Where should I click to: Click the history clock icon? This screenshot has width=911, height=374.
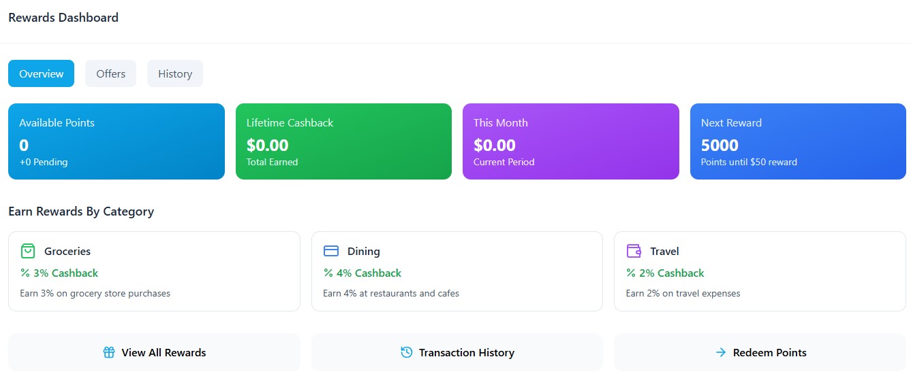click(x=407, y=352)
